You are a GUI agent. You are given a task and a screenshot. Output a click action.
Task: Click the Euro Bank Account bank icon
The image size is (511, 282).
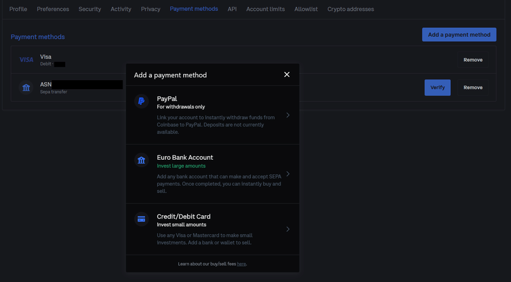click(141, 160)
